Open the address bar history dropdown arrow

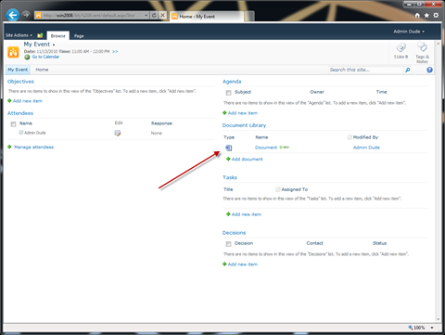point(146,15)
